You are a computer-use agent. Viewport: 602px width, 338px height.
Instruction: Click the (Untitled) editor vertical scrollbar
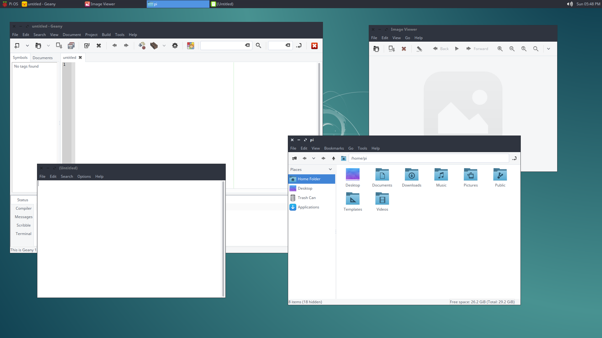click(x=223, y=239)
